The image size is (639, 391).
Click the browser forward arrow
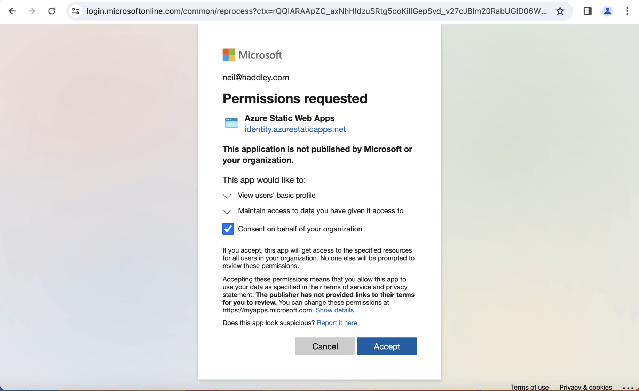32,11
